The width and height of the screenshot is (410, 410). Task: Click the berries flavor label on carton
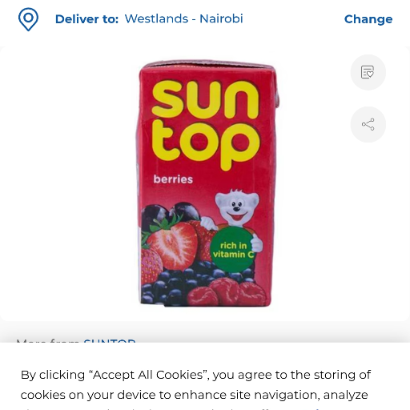pos(173,179)
